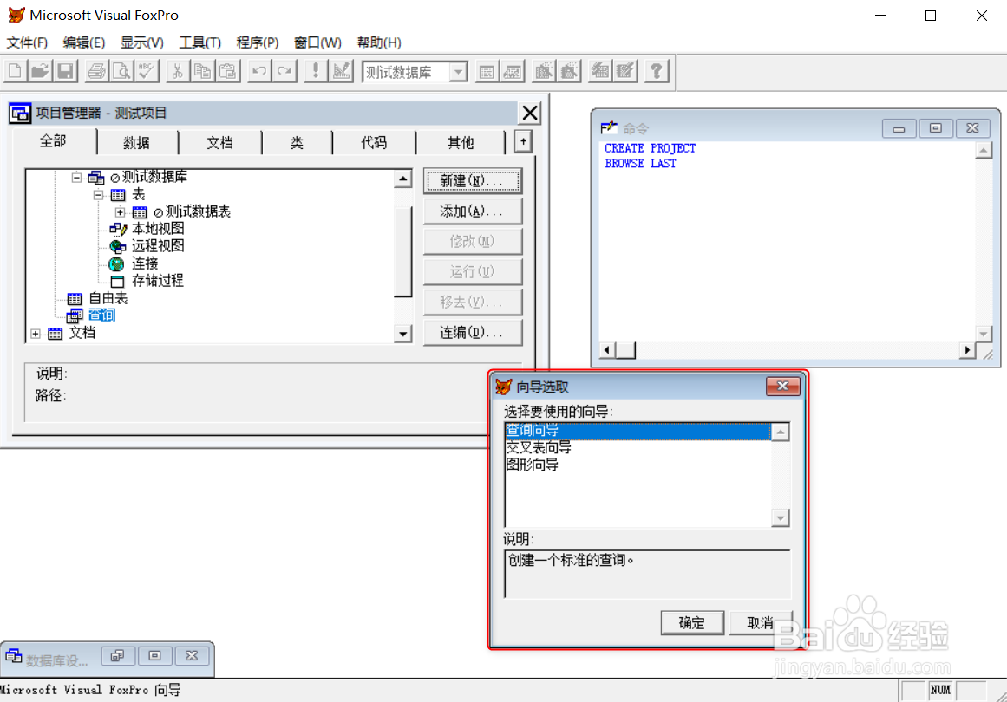
Task: Select the 查询 tree item
Action: tap(101, 315)
